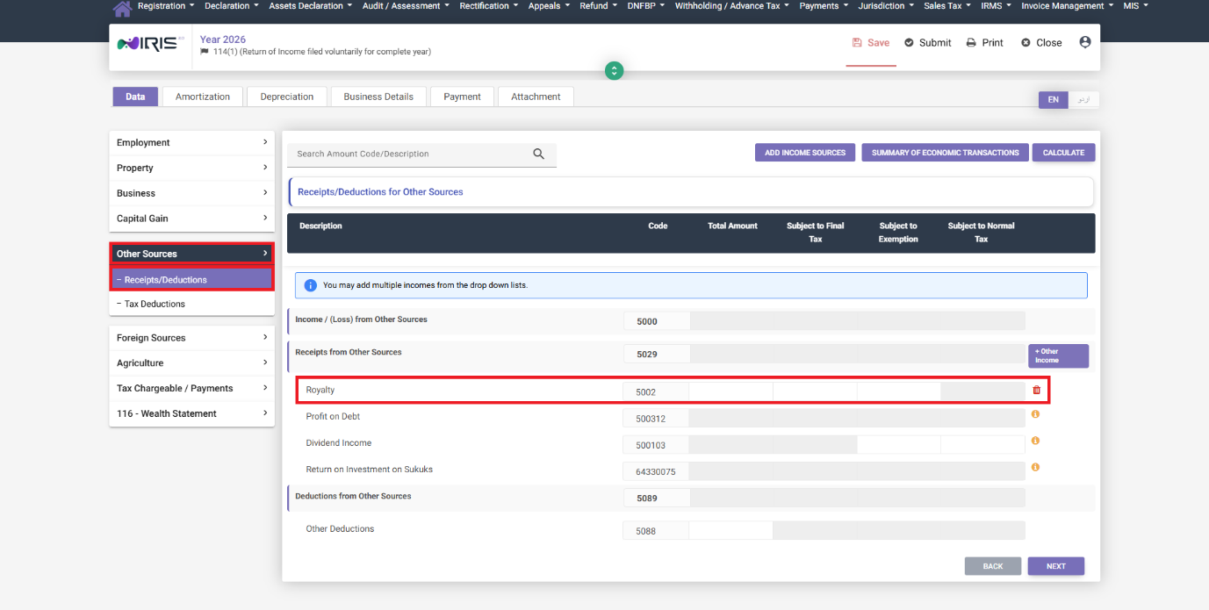The image size is (1209, 610).
Task: Collapse the Other Sources section
Action: click(192, 254)
